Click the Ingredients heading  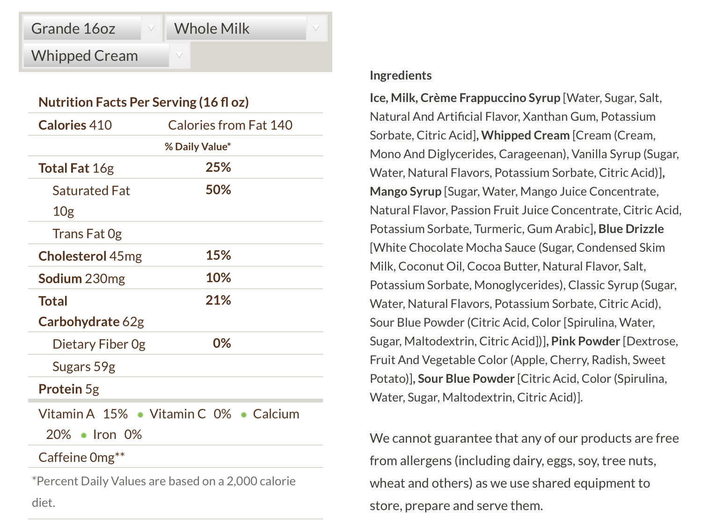click(401, 75)
